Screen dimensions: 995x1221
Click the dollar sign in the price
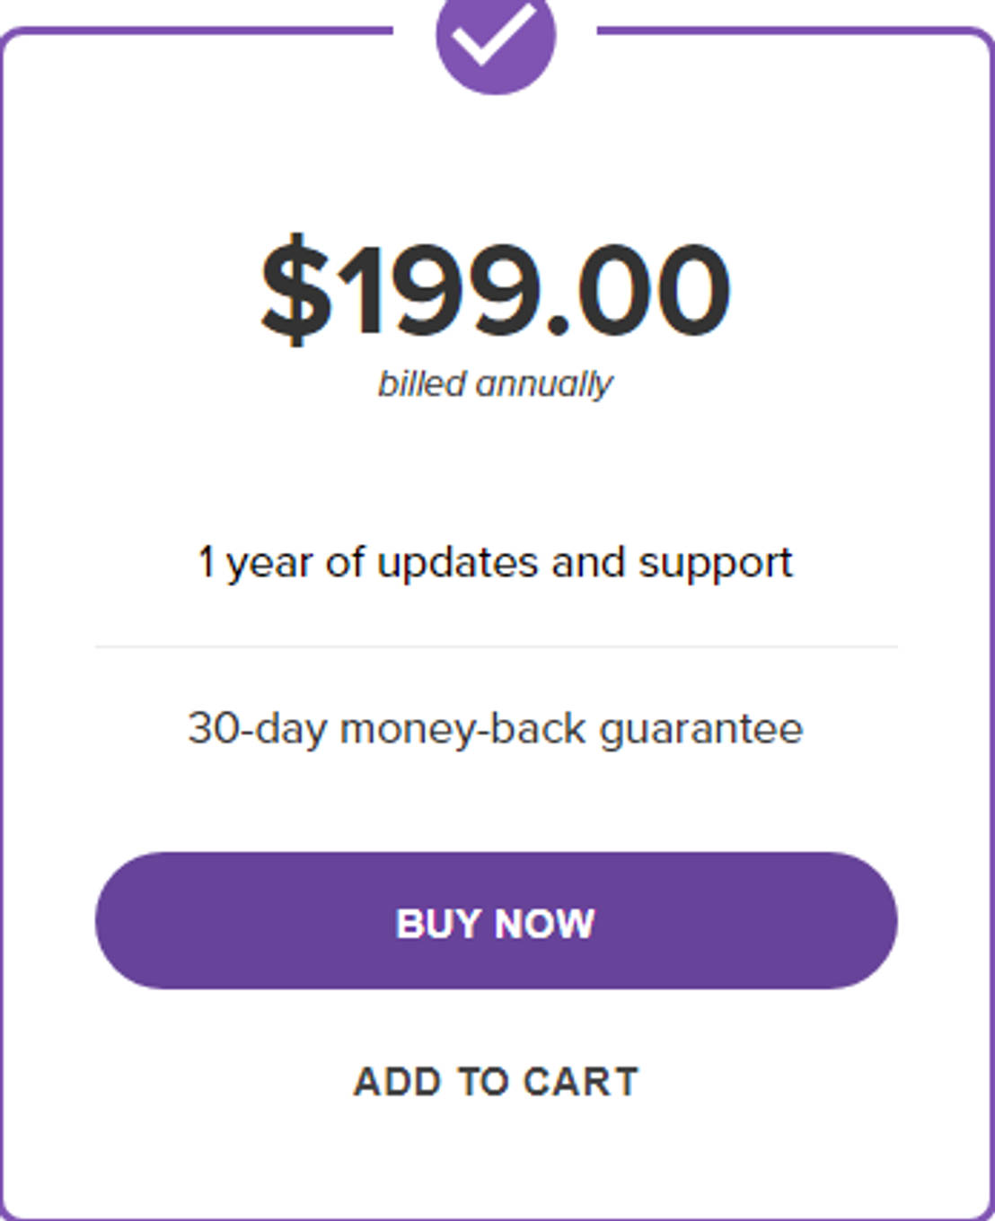coord(295,289)
